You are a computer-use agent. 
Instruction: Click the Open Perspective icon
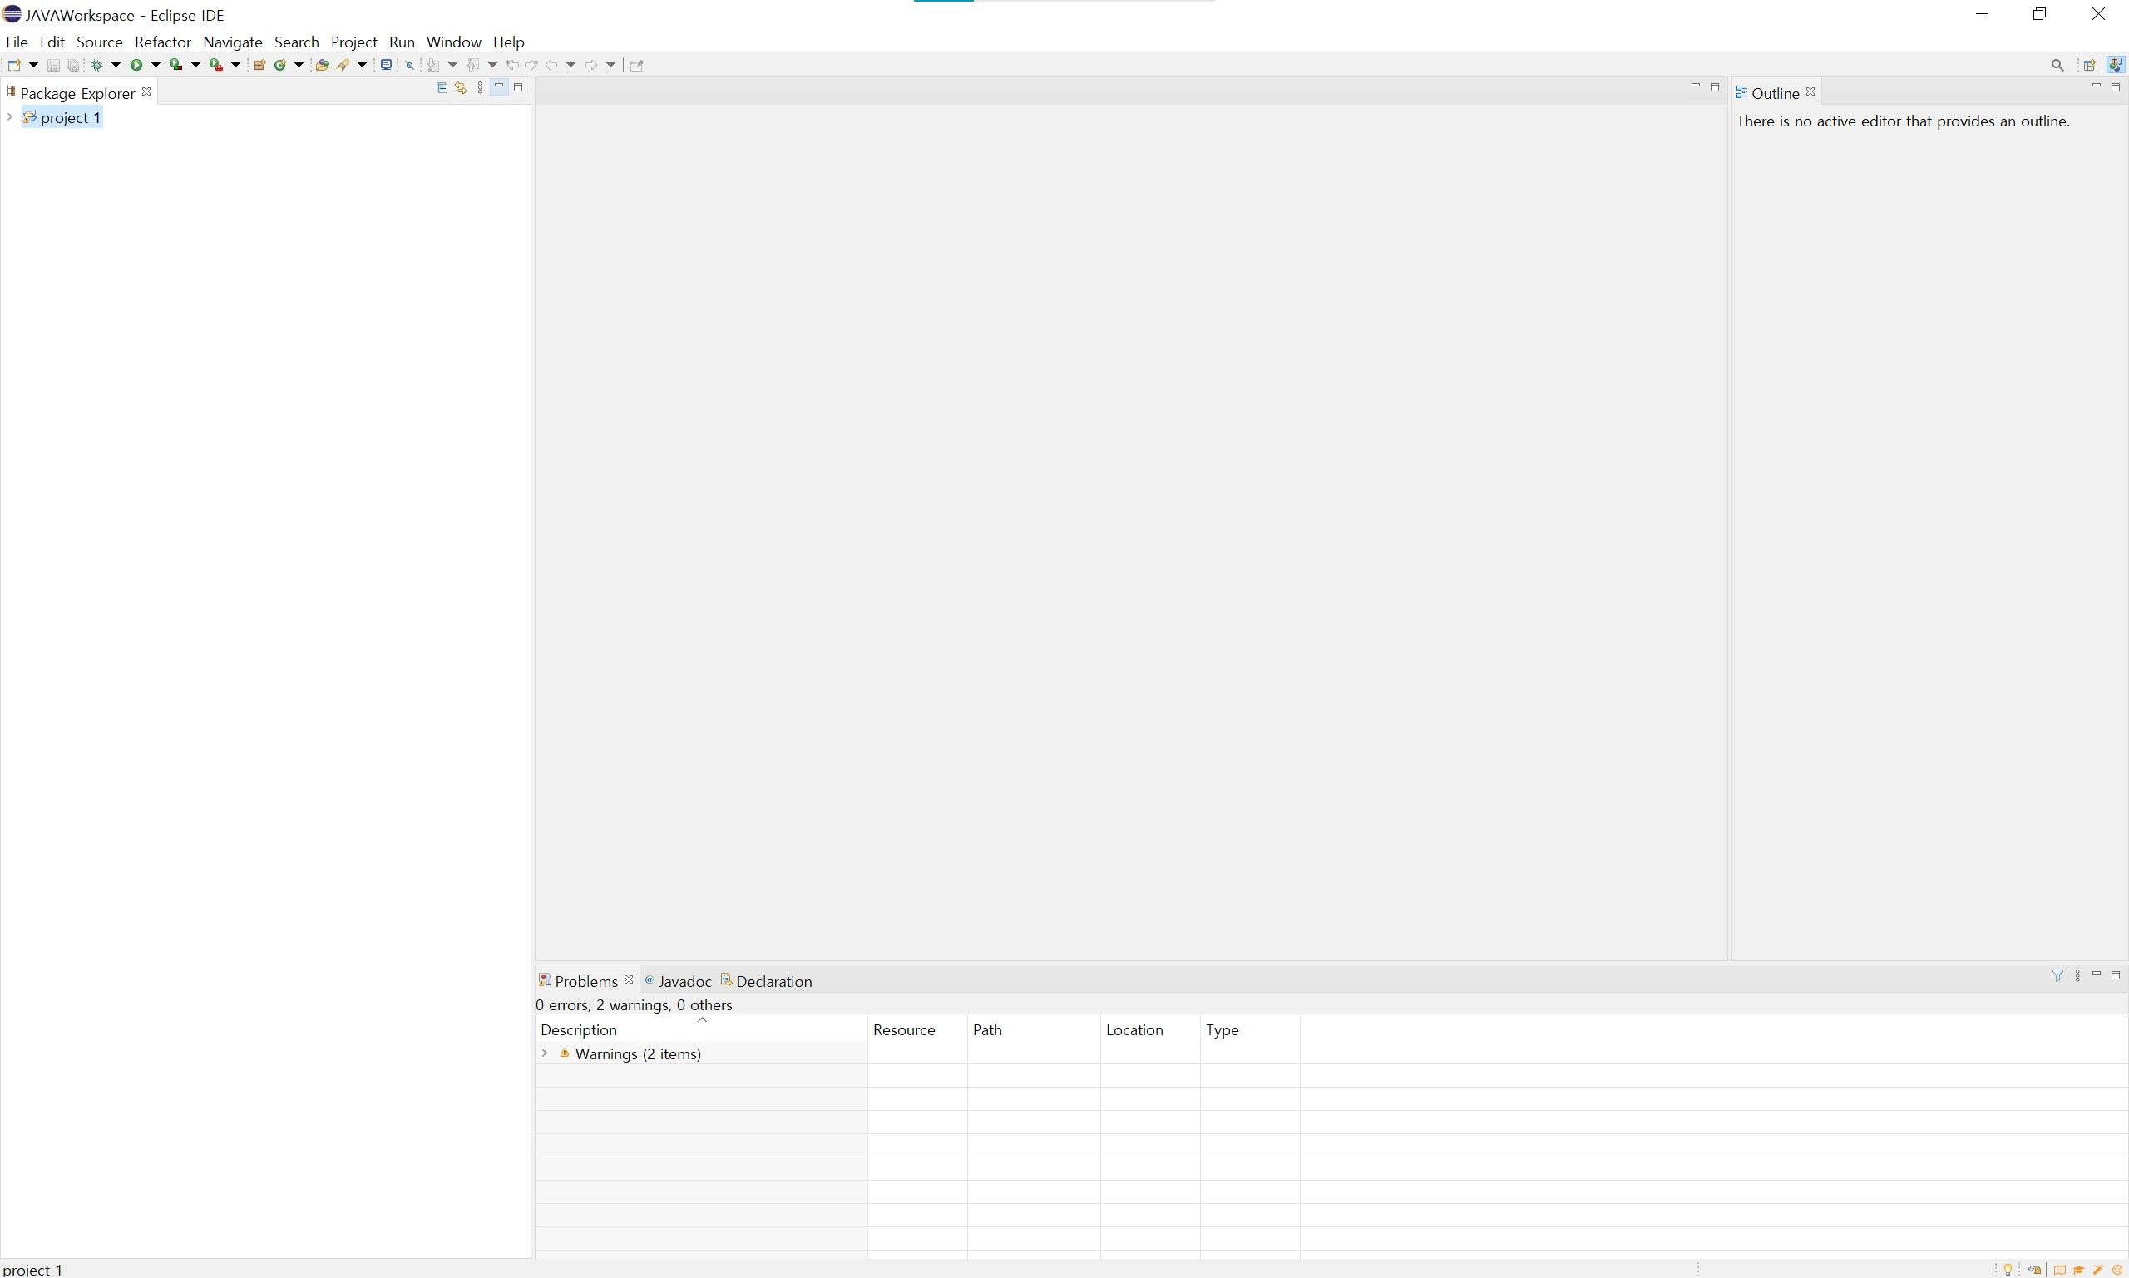point(2088,65)
